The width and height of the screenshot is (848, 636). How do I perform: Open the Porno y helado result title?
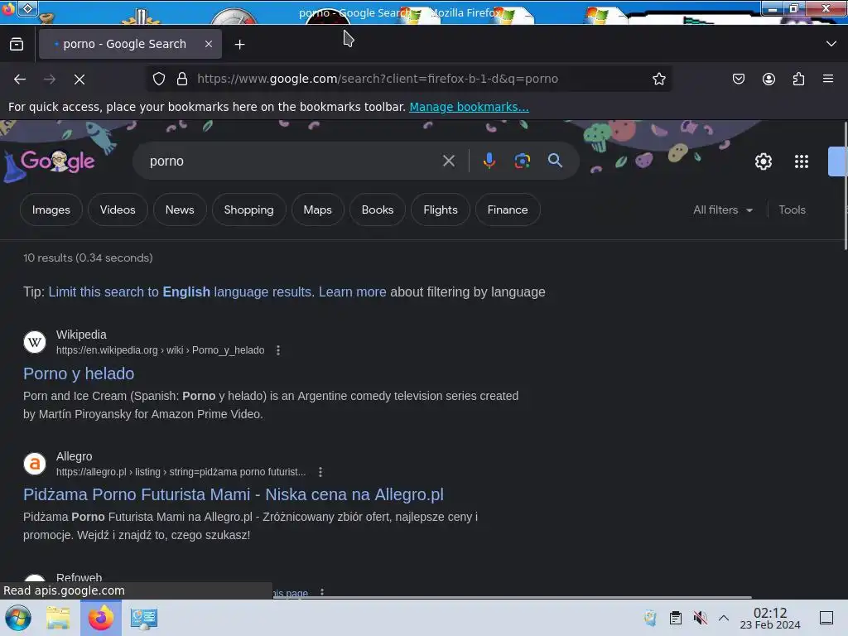79,373
